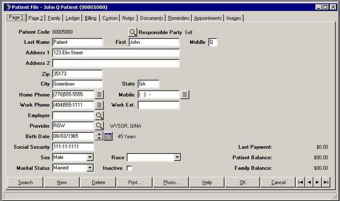Viewport: 340px width, 201px height.
Task: Click the New button
Action: tap(62, 182)
